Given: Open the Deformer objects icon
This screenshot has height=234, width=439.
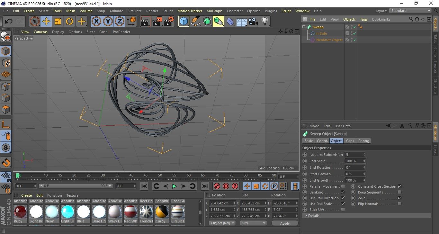Looking at the screenshot, I should (x=230, y=22).
